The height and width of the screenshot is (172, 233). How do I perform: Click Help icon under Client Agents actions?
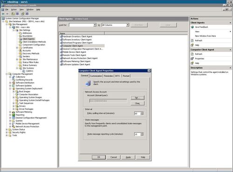(x=192, y=45)
